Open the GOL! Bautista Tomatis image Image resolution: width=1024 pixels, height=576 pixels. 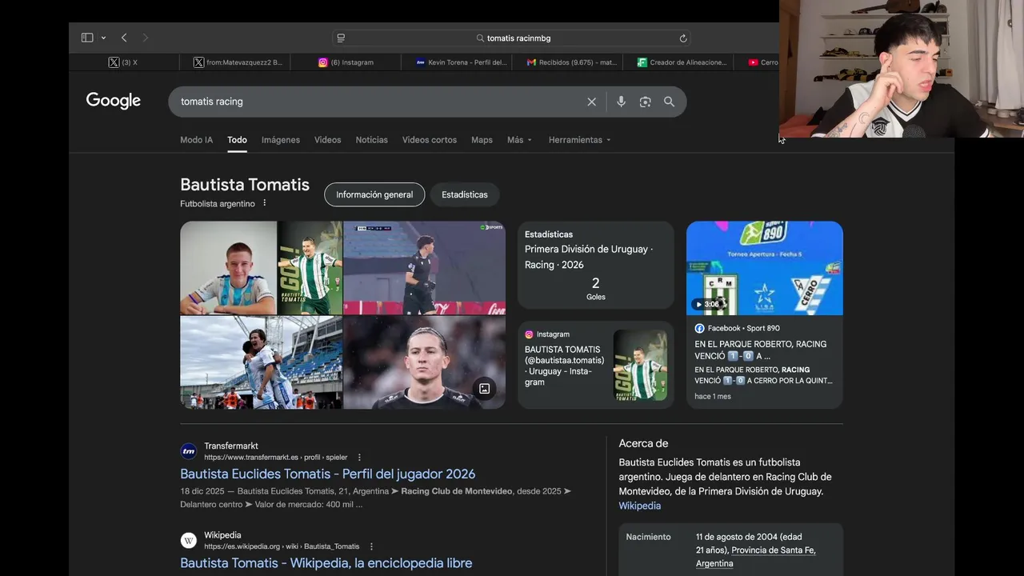pyautogui.click(x=310, y=267)
